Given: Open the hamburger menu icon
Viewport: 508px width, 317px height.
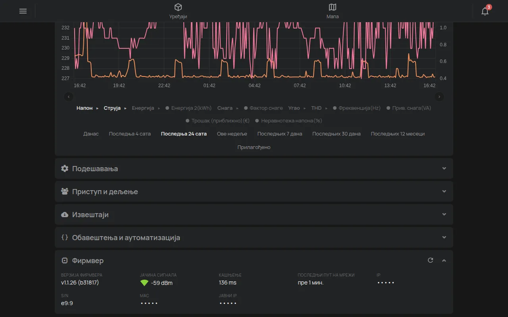Looking at the screenshot, I should (x=23, y=11).
